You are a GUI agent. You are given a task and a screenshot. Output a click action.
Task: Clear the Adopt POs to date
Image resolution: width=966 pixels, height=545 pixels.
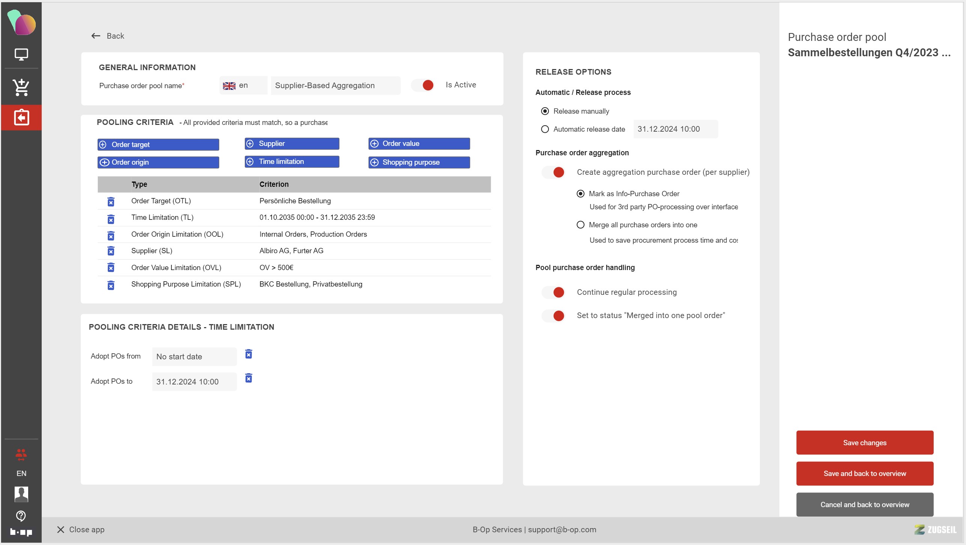[249, 378]
